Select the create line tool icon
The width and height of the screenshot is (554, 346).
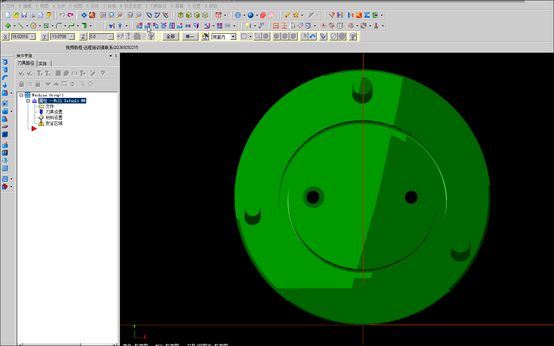(x=21, y=26)
